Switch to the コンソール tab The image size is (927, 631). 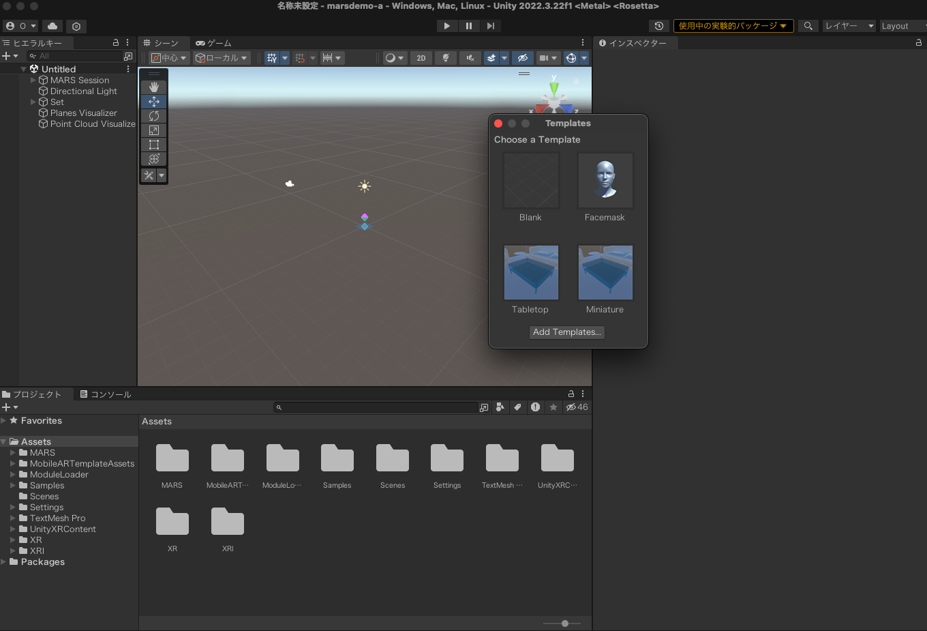point(106,394)
